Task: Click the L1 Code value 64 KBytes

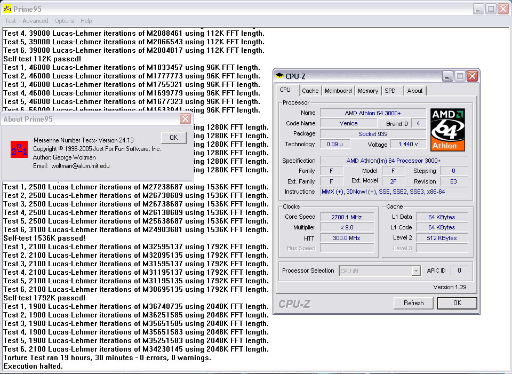Action: tap(442, 227)
